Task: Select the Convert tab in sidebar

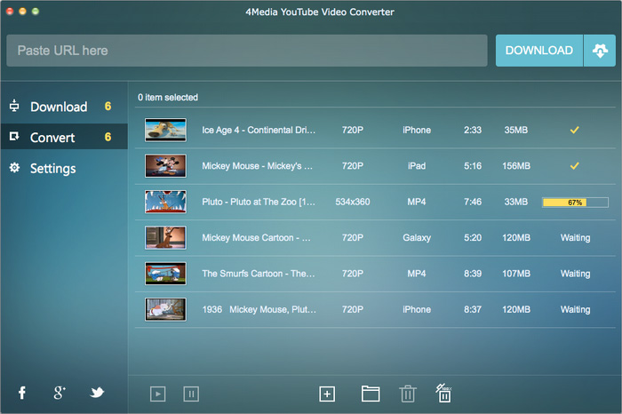Action: 52,138
